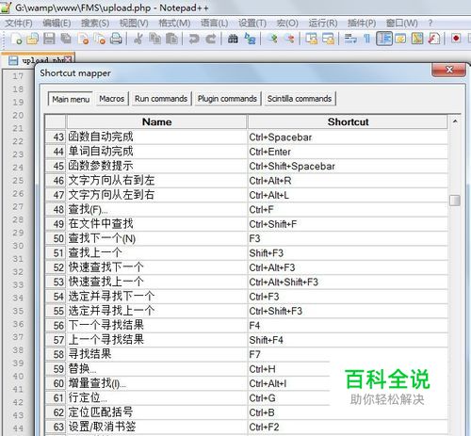Click the Close document toolbar icon

(83, 39)
